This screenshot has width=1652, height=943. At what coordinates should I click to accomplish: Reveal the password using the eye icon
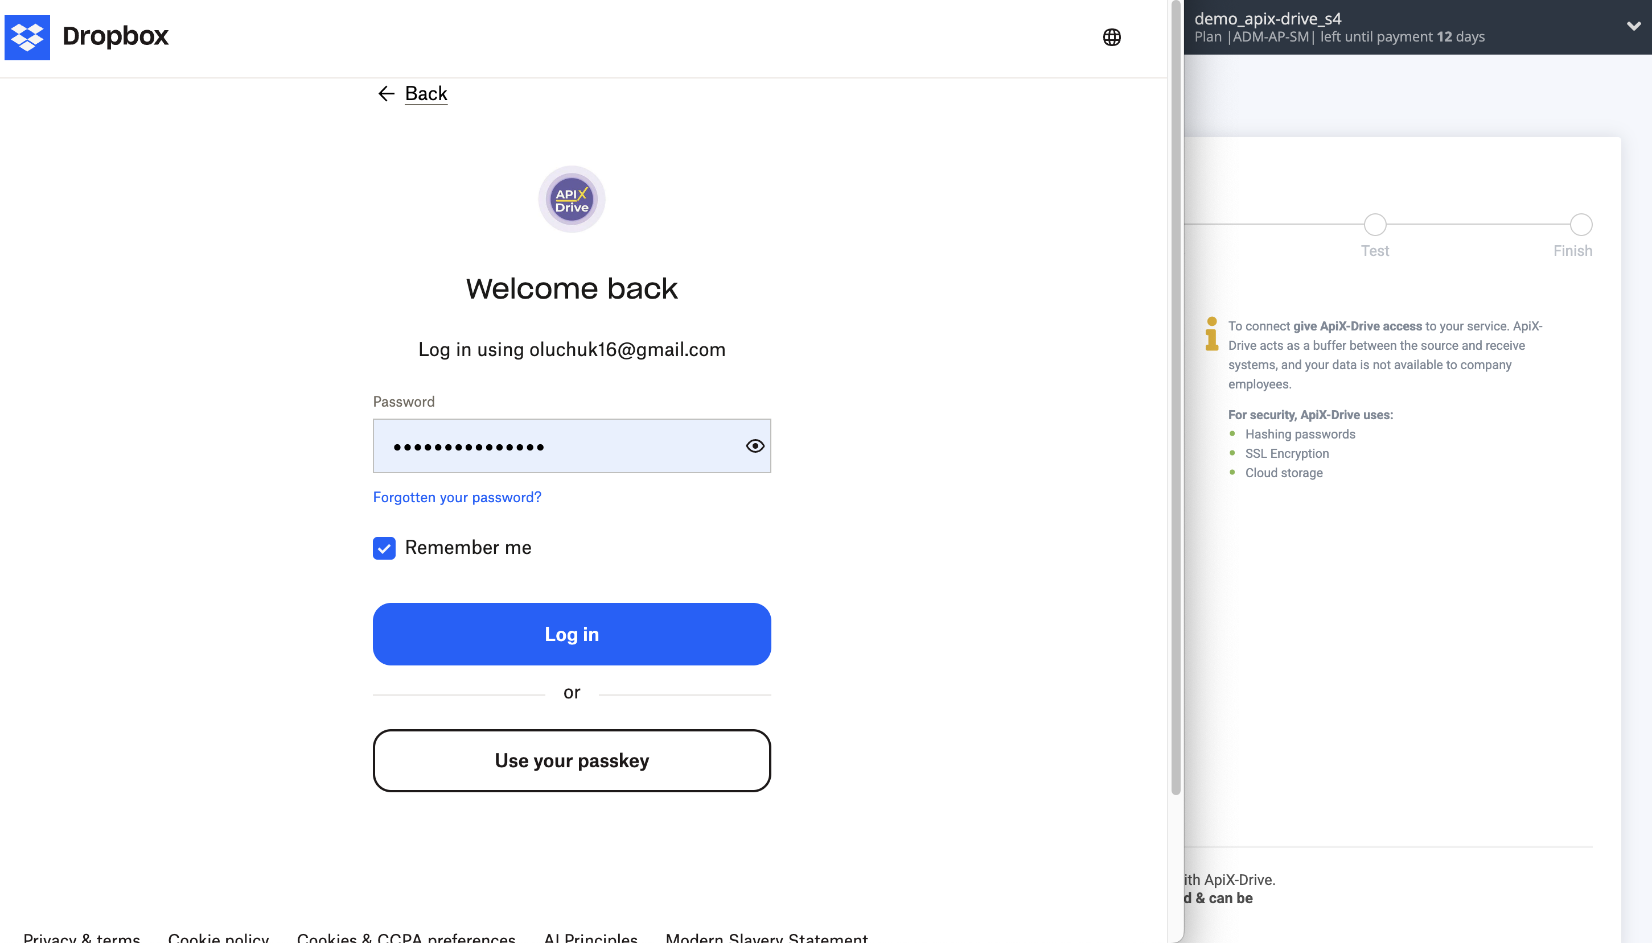(754, 445)
